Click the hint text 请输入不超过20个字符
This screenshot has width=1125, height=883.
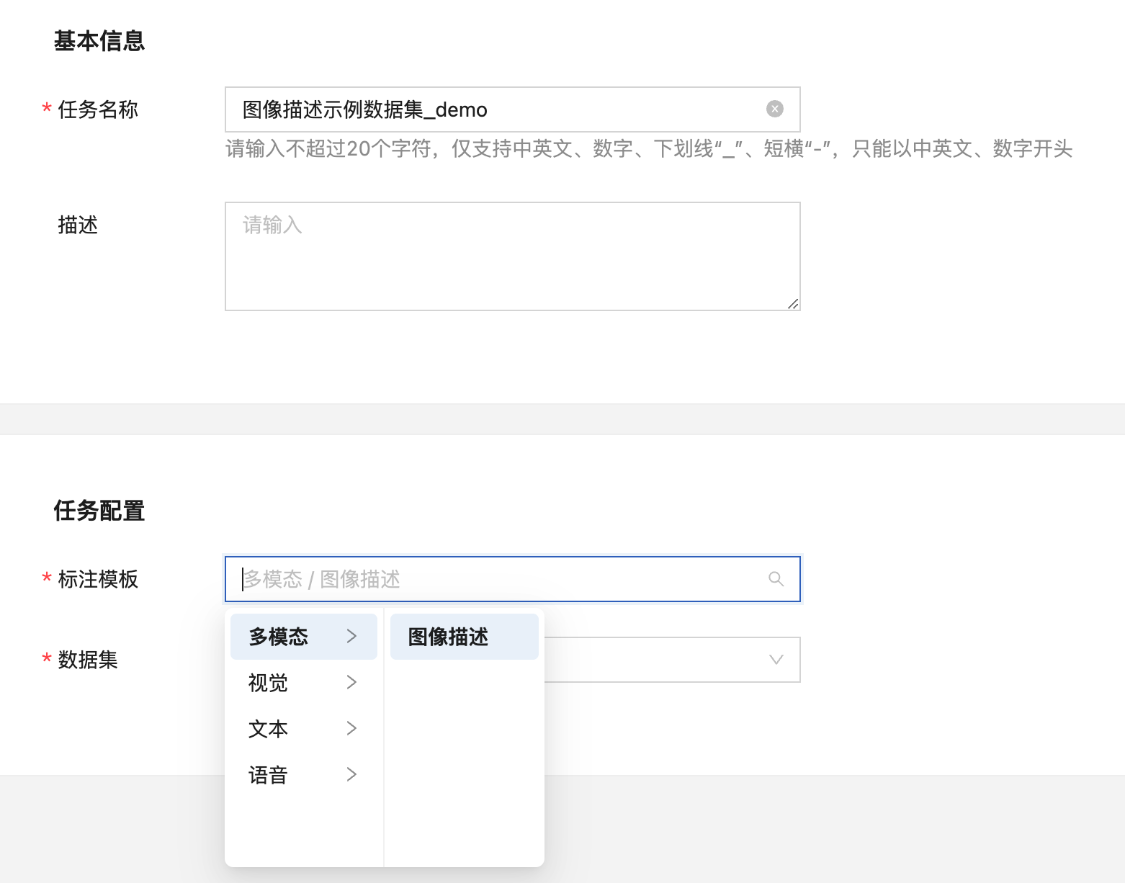tap(328, 149)
